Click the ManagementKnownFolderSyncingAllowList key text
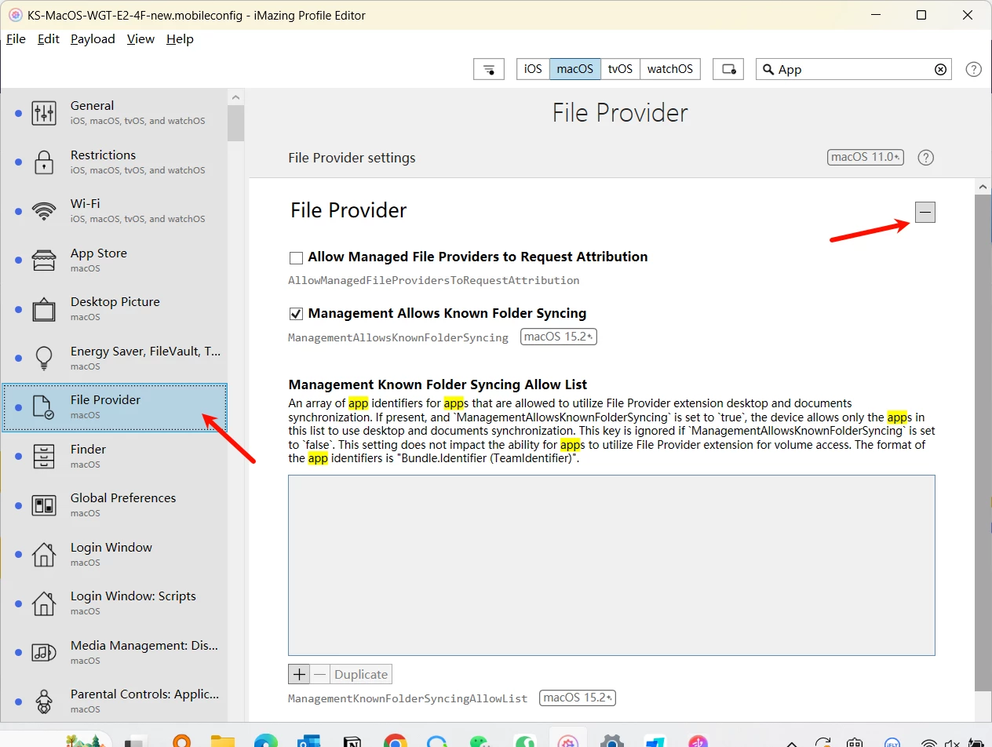Image resolution: width=992 pixels, height=747 pixels. point(407,698)
